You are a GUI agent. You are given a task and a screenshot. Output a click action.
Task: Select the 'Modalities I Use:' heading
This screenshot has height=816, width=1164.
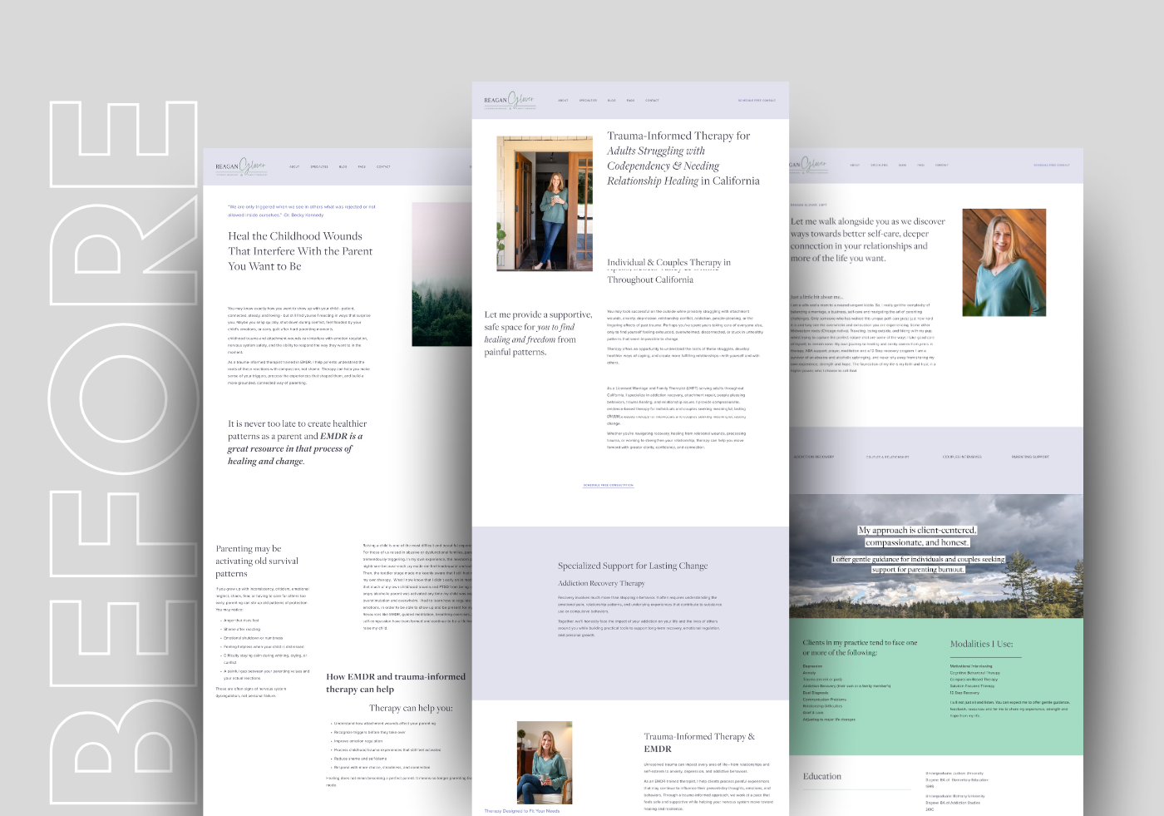click(x=981, y=644)
